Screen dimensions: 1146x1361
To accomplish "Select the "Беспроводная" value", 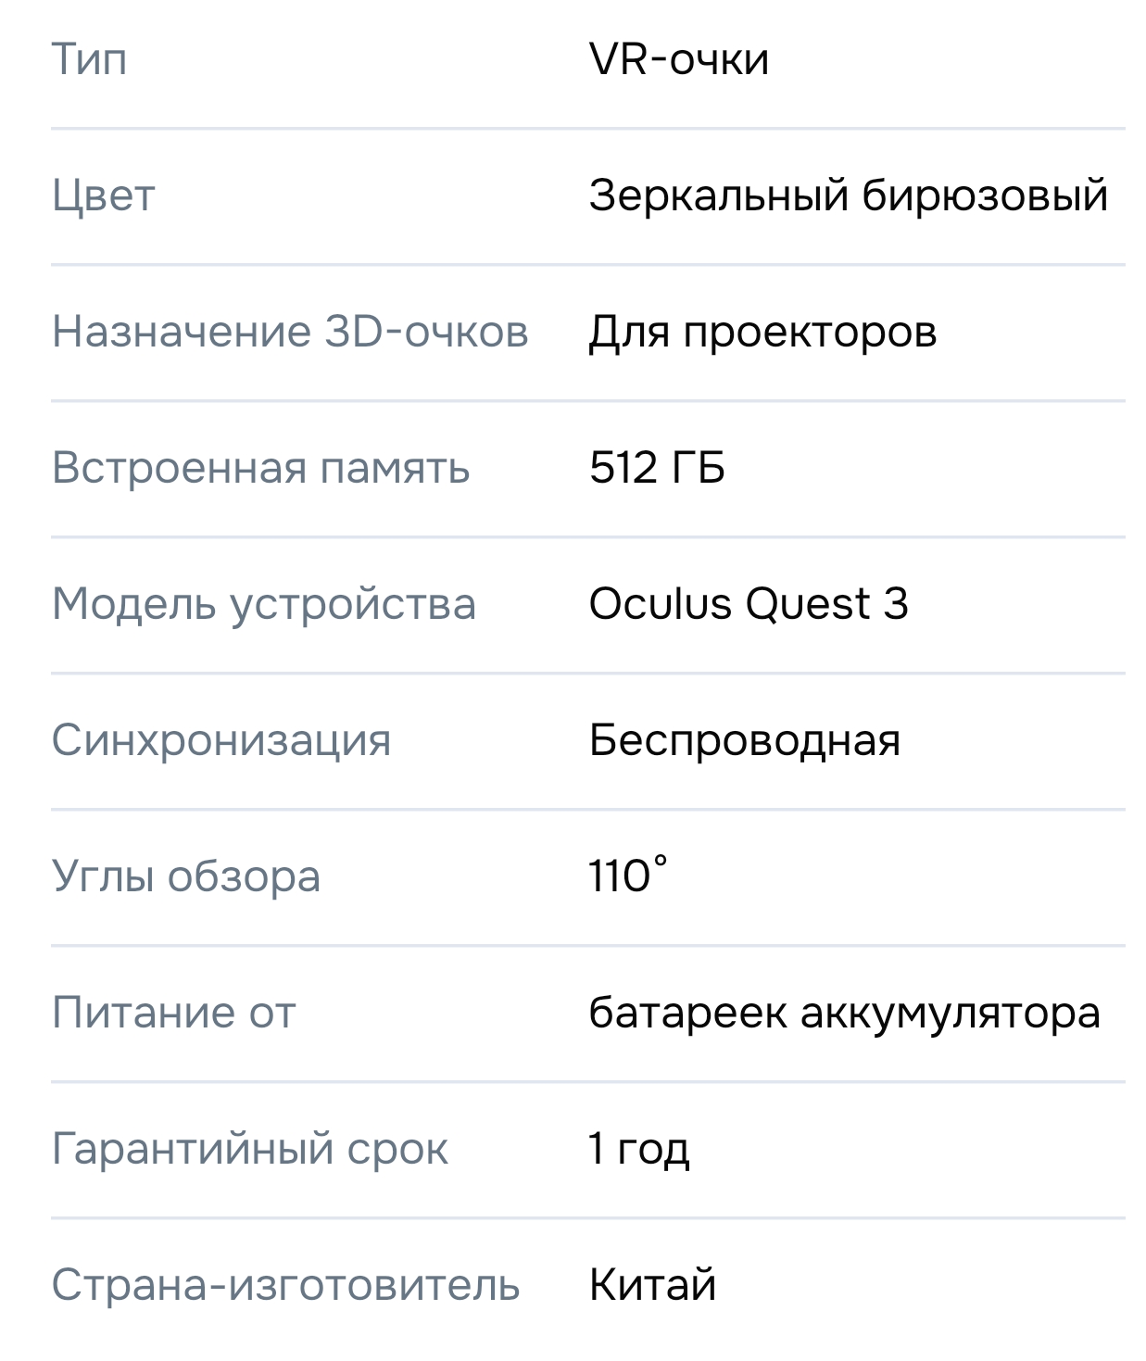I will (745, 740).
